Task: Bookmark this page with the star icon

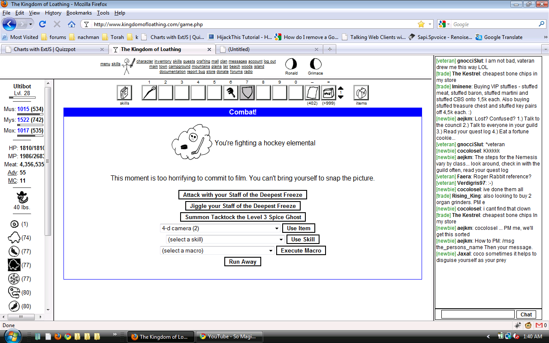Action: [421, 24]
